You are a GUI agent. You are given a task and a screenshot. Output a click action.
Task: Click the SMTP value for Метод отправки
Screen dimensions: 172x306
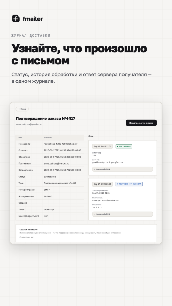tap(47, 190)
